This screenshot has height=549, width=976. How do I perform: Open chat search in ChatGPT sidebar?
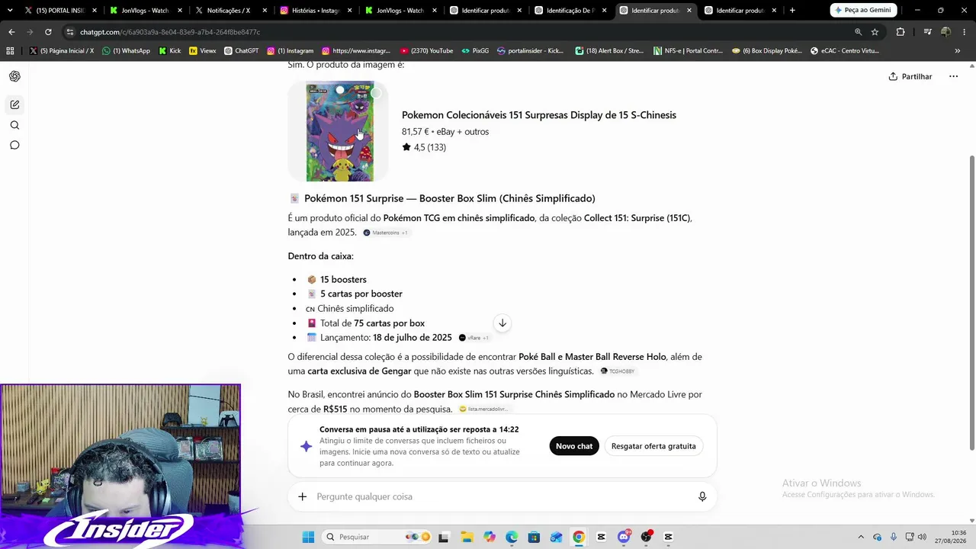pos(14,125)
